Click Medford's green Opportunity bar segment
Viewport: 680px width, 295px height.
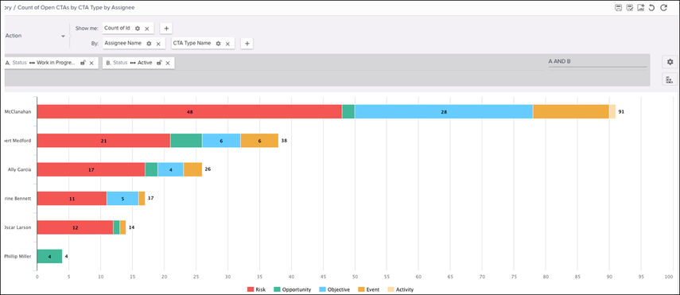coord(186,141)
